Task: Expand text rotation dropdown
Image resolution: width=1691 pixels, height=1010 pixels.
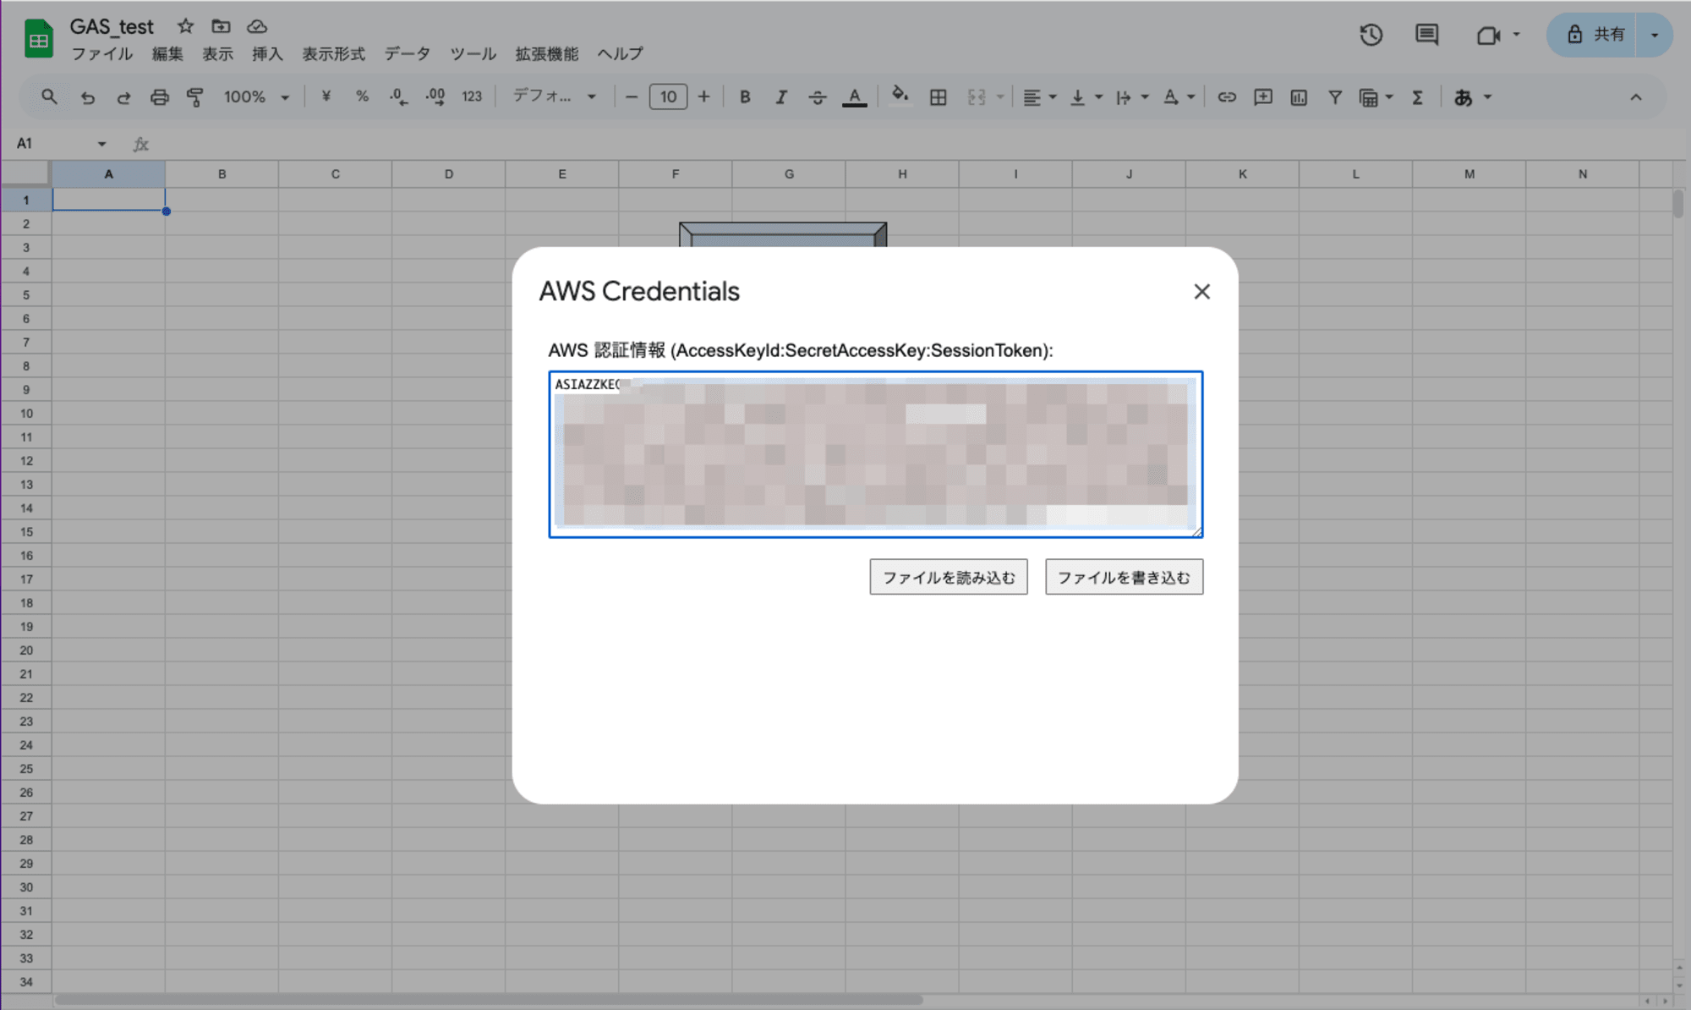Action: point(1190,97)
